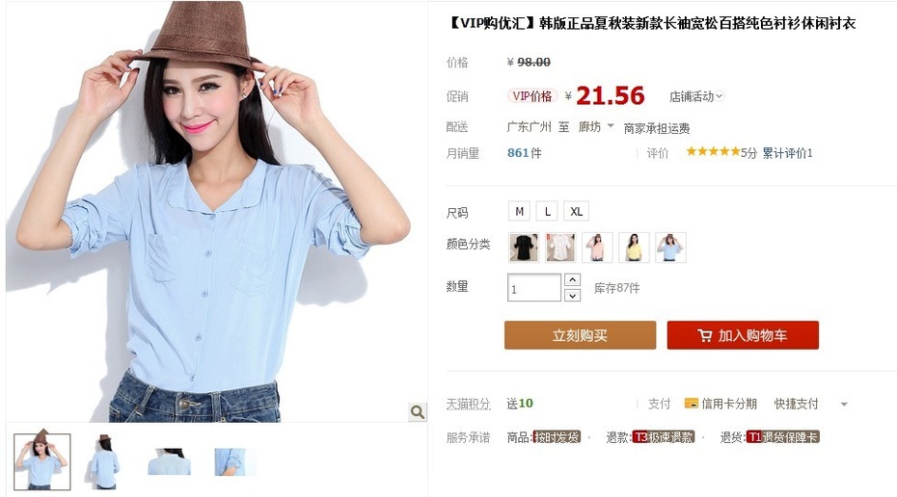Click the quantity input field
Image resolution: width=897 pixels, height=497 pixels.
click(x=534, y=287)
